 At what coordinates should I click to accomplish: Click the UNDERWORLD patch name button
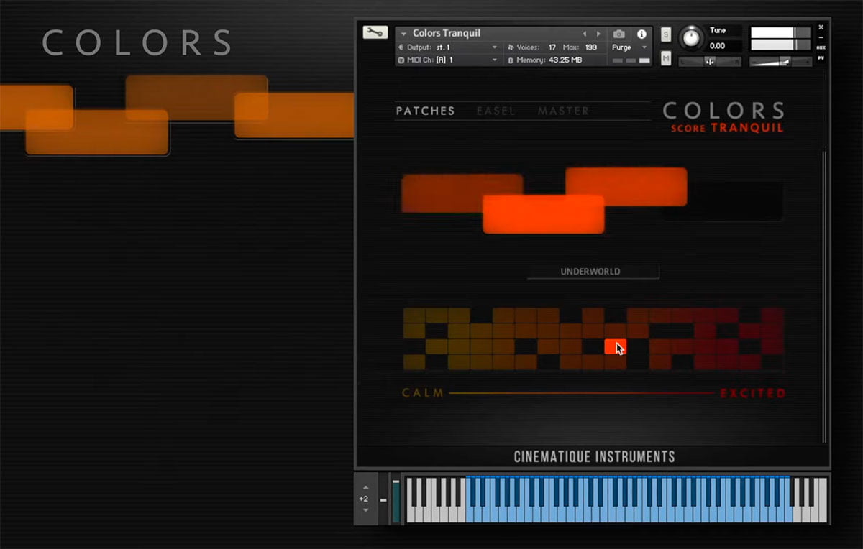coord(593,272)
